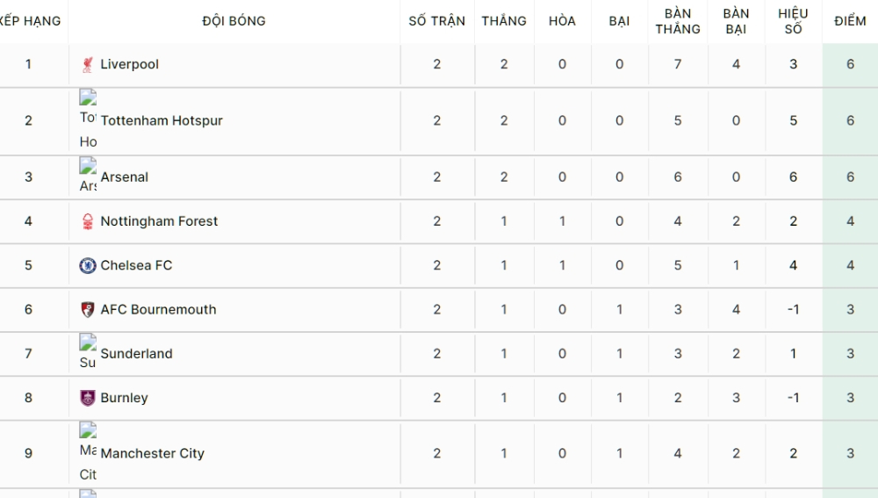Viewport: 878px width, 498px height.
Task: Select the Arsenal team name
Action: pyautogui.click(x=125, y=177)
